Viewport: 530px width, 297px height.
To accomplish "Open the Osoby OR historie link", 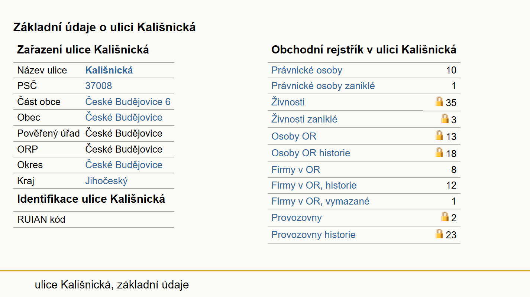I will tap(311, 153).
